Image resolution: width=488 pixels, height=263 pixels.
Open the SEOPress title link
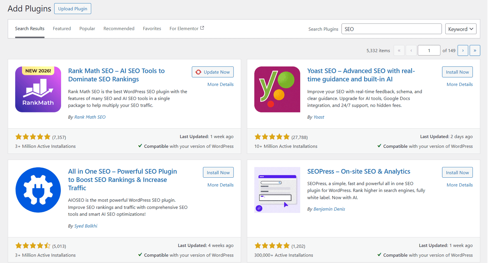click(x=359, y=171)
